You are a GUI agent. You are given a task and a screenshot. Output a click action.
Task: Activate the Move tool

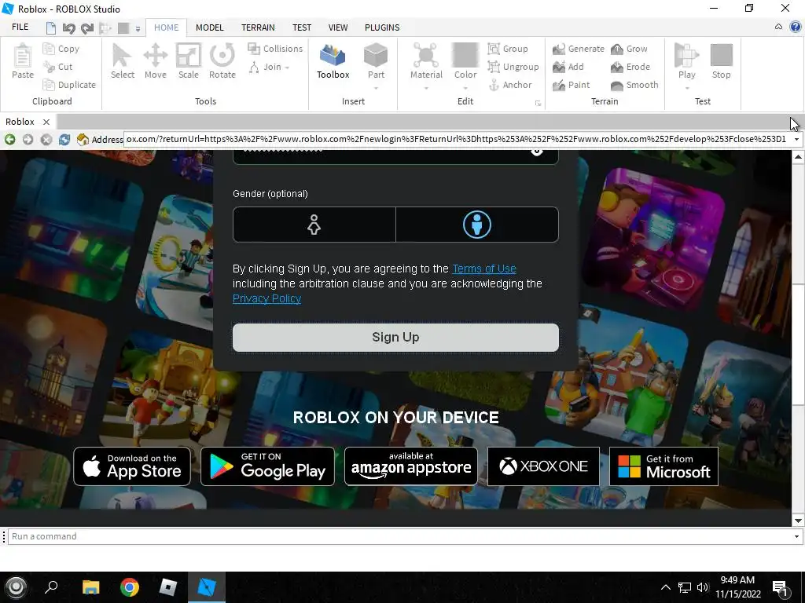pyautogui.click(x=155, y=61)
